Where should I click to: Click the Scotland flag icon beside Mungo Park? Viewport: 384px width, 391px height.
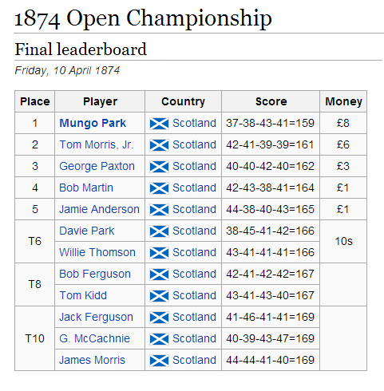click(159, 124)
